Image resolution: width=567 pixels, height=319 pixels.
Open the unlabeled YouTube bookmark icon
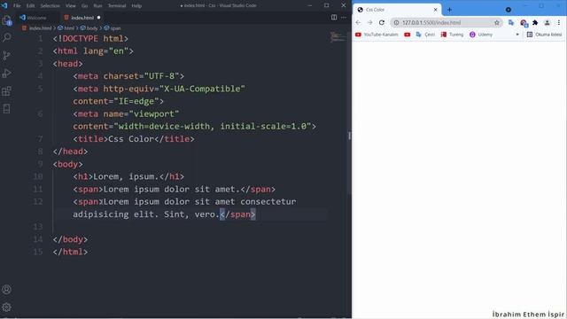pos(408,35)
